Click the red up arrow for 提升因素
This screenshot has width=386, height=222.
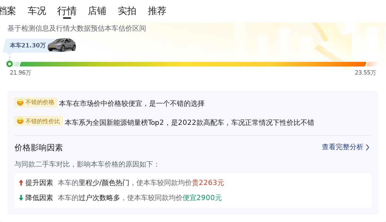21,183
